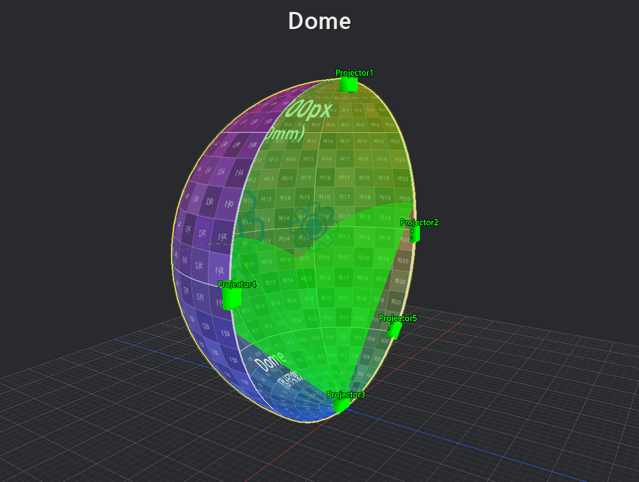639x482 pixels.
Task: Click the gear icon on the dome
Action: tap(313, 226)
